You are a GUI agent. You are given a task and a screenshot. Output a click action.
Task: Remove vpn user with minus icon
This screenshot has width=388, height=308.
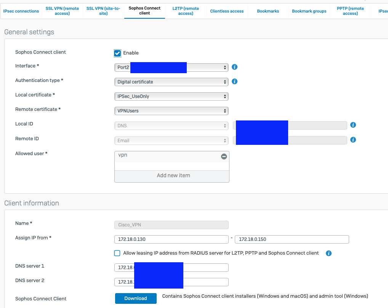224,157
